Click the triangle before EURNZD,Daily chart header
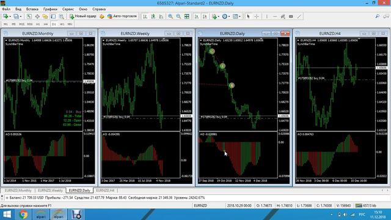The image size is (391, 220). click(x=201, y=40)
